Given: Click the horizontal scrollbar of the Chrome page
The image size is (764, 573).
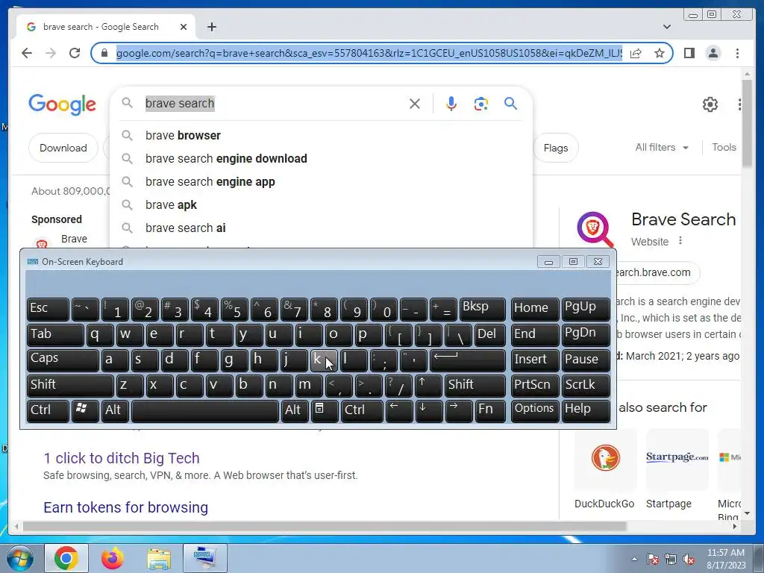Looking at the screenshot, I should coord(325,526).
